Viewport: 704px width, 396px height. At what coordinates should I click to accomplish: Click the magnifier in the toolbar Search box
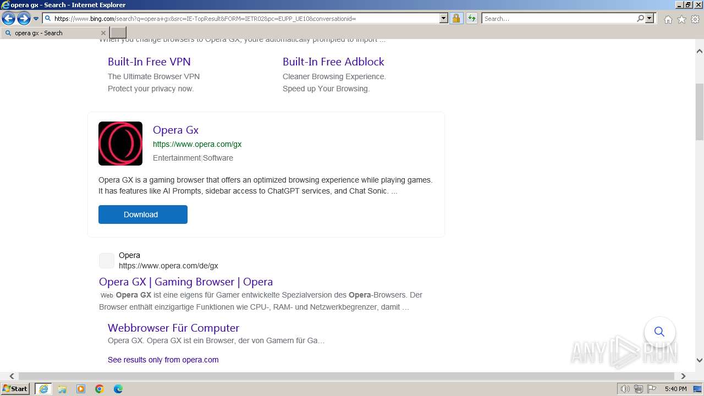coord(641,19)
